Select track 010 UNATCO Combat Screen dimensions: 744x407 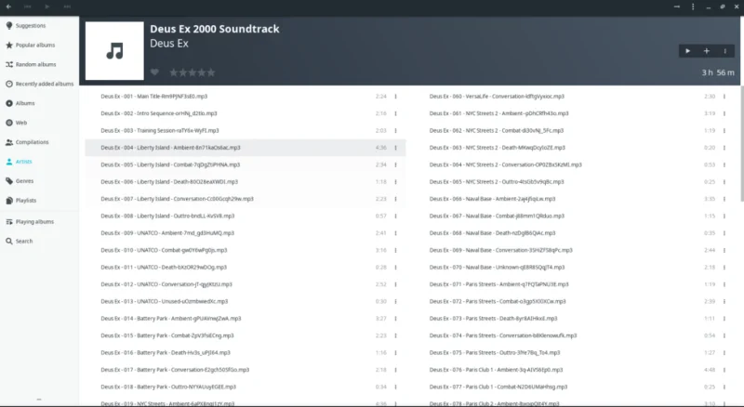point(246,250)
